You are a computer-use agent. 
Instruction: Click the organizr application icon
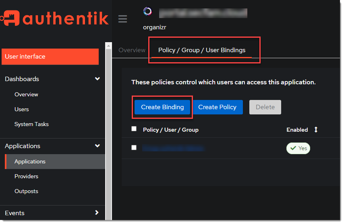tap(148, 11)
